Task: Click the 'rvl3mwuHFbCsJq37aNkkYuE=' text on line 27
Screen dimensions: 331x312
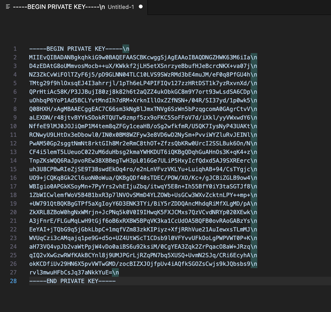Action: pyautogui.click(x=70, y=273)
